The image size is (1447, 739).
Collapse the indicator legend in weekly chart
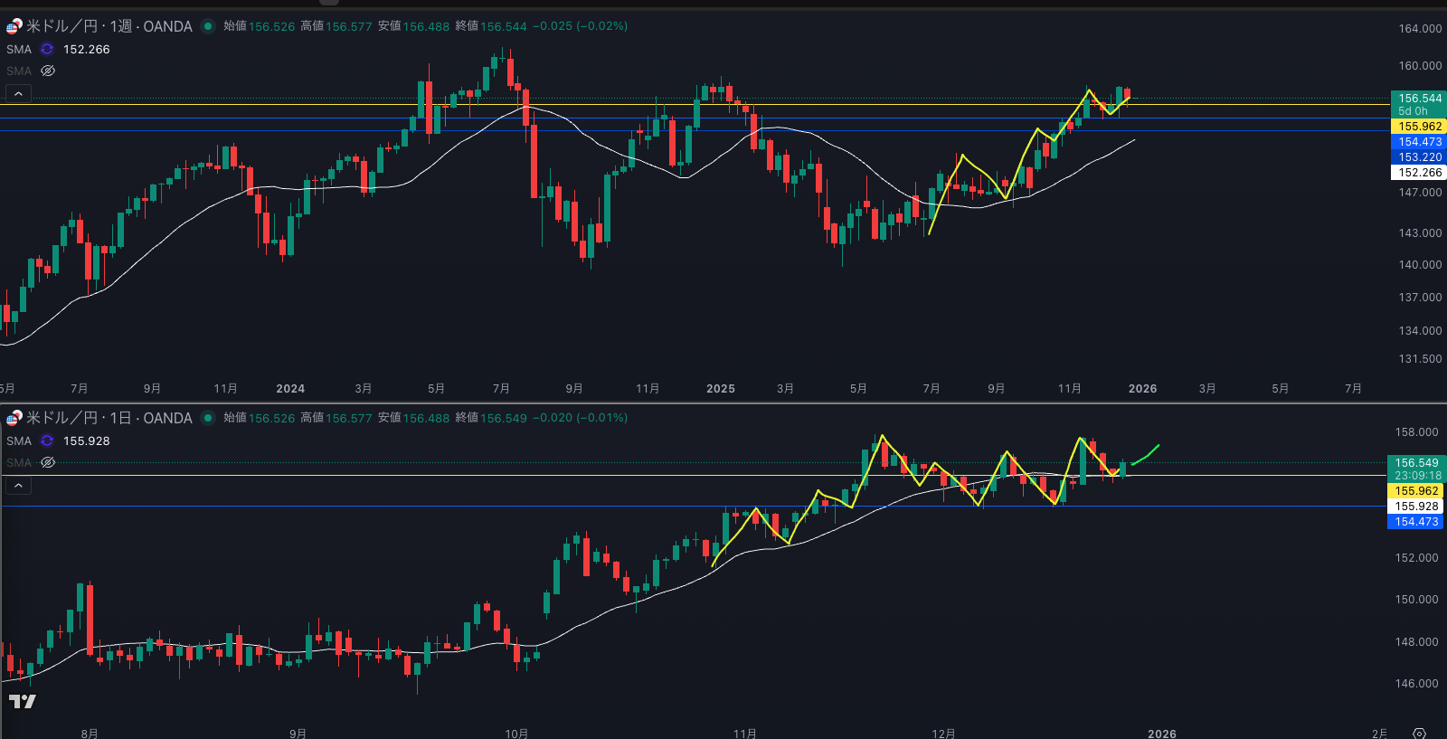(18, 93)
